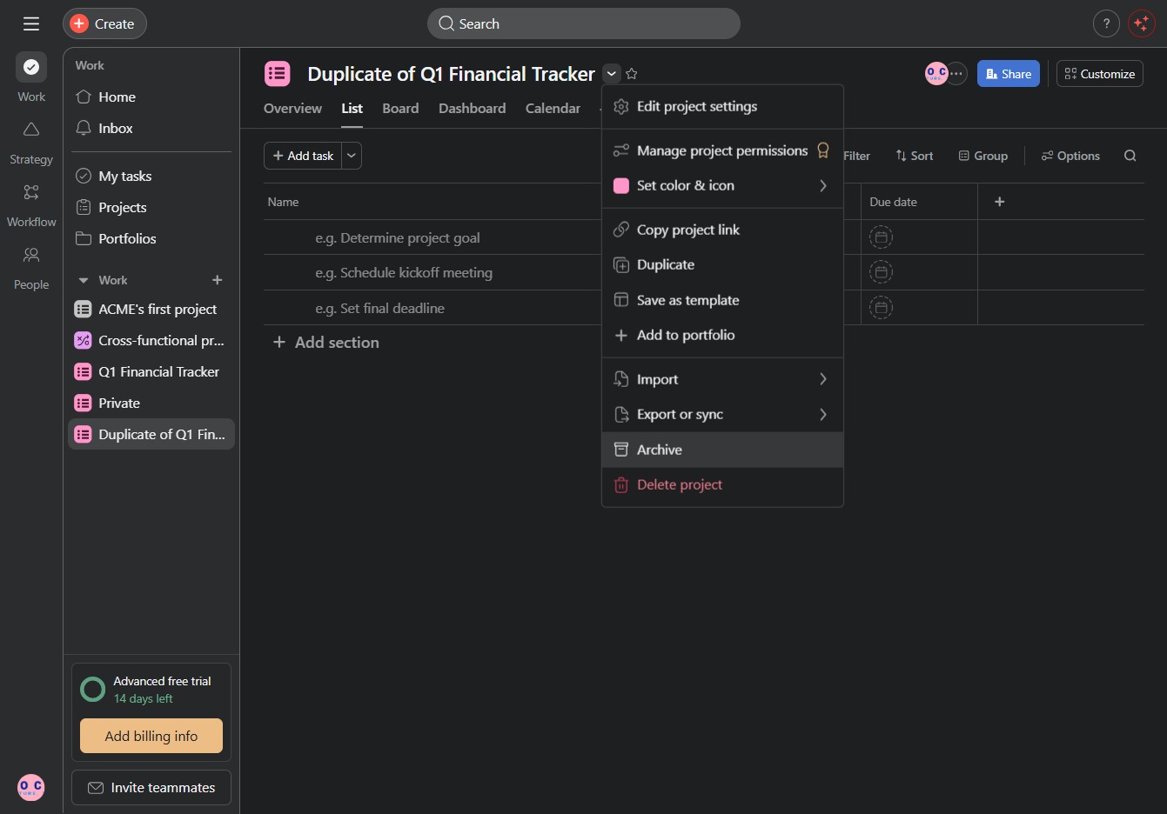Open the user avatar at bottom left
1167x814 pixels.
[x=31, y=787]
